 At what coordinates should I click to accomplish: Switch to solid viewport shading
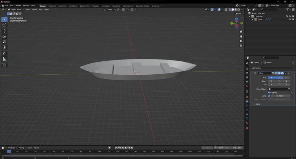(x=233, y=10)
